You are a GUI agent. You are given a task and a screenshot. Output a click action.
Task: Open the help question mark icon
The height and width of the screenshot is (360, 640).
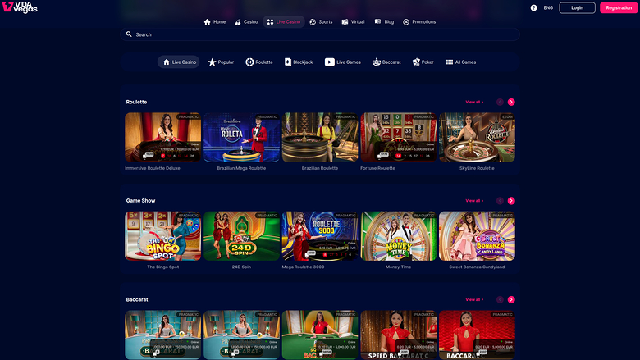533,7
